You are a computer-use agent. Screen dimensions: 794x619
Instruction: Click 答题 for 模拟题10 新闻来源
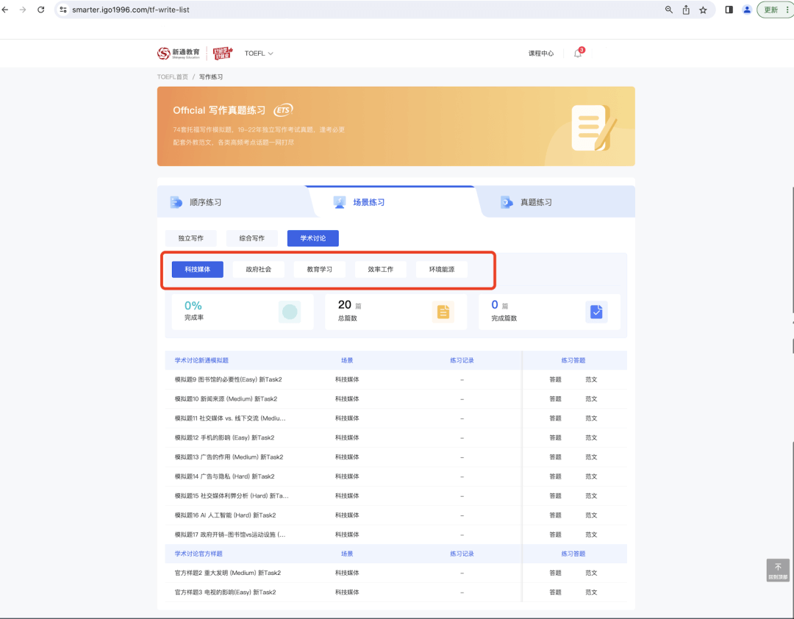[556, 398]
